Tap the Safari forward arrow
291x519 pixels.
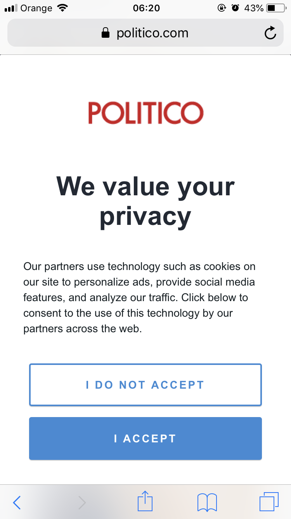[81, 503]
